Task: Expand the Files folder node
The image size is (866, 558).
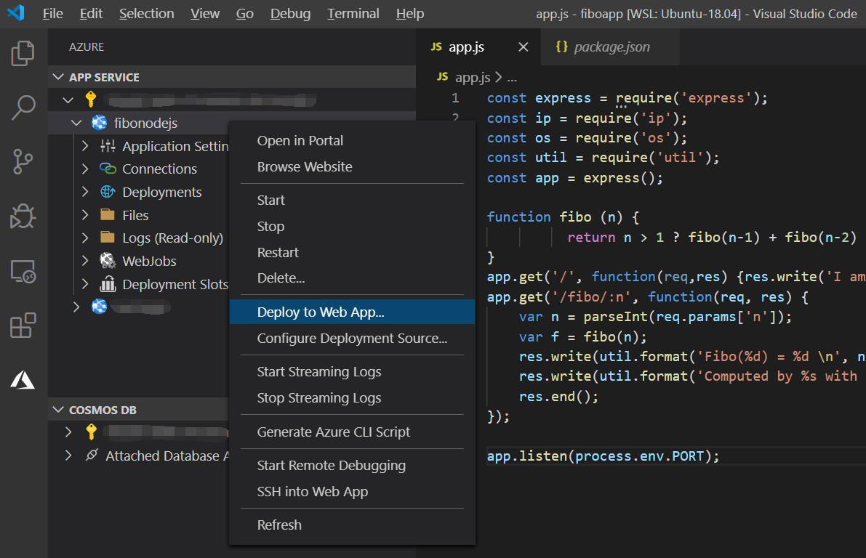Action: point(85,216)
